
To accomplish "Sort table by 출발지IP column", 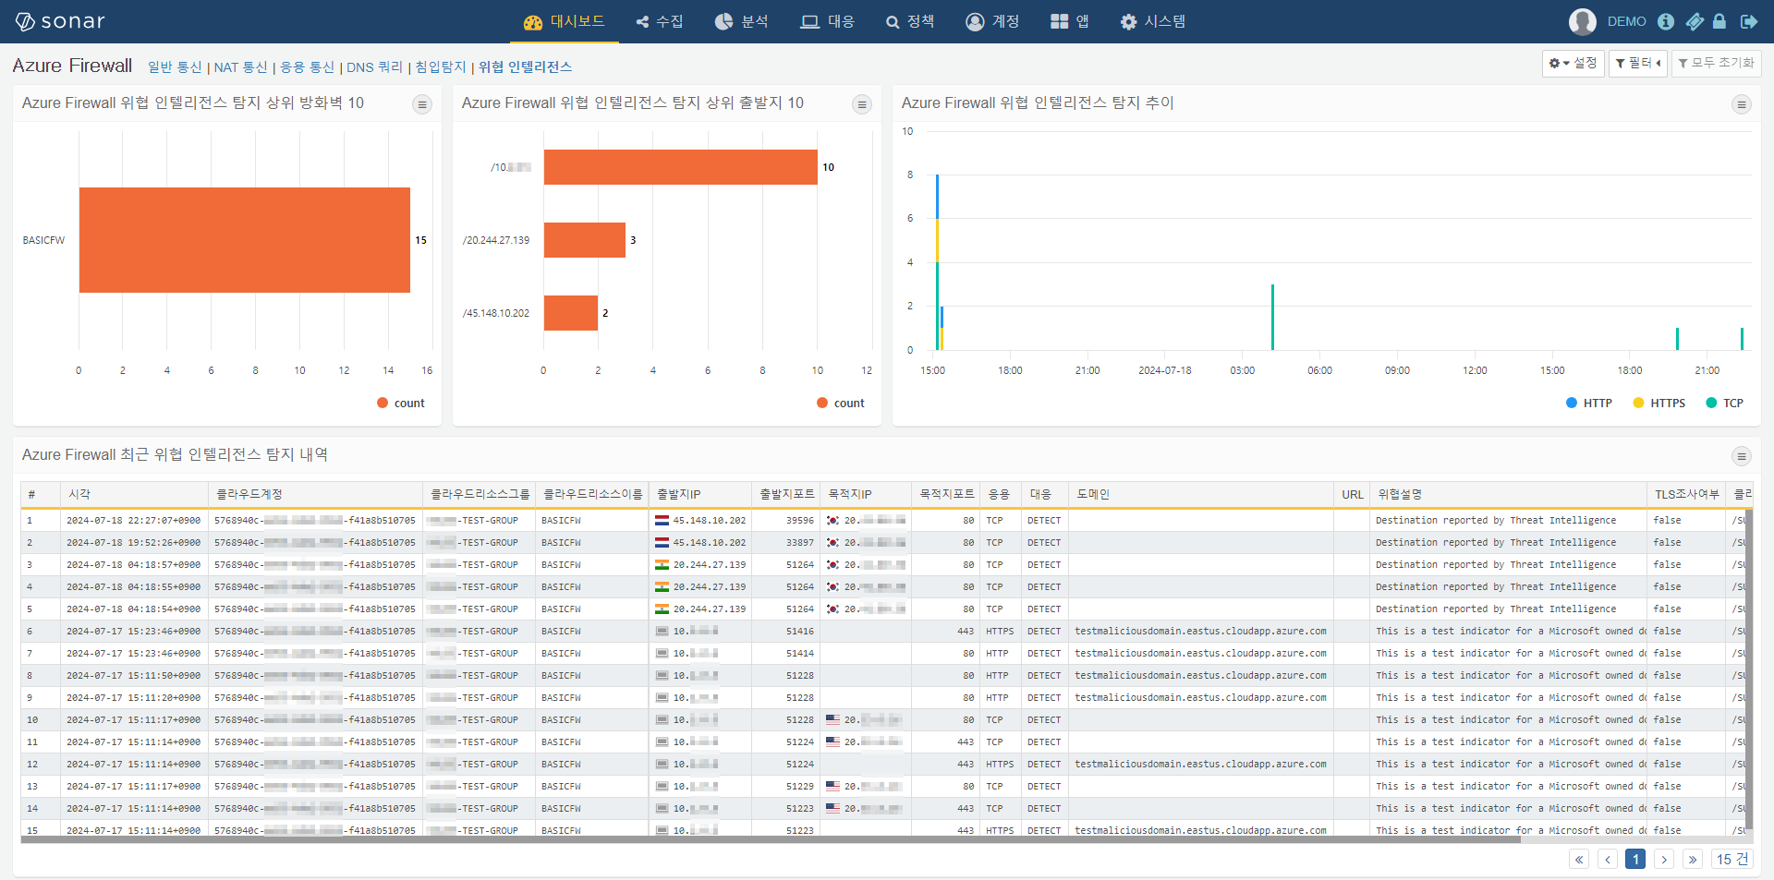I will [x=700, y=495].
